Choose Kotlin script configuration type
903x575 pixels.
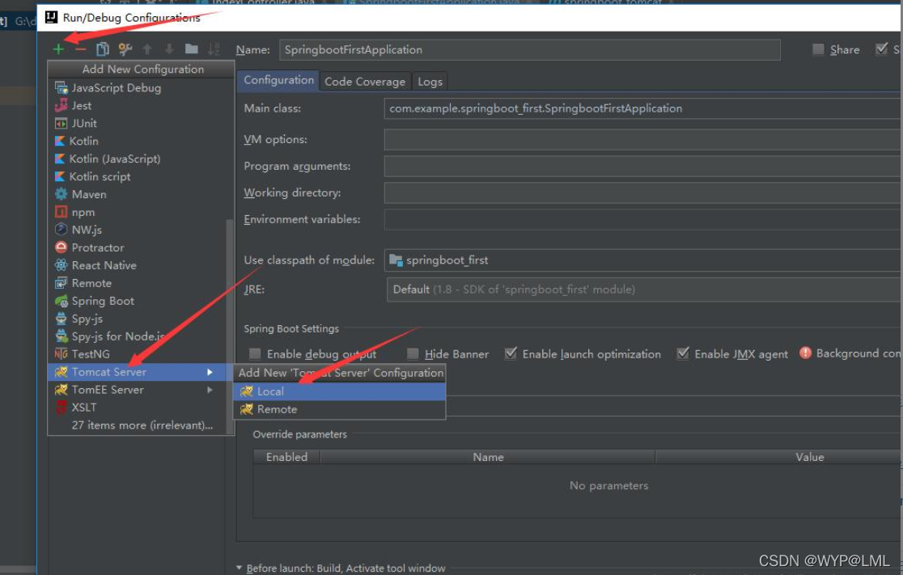coord(141,176)
